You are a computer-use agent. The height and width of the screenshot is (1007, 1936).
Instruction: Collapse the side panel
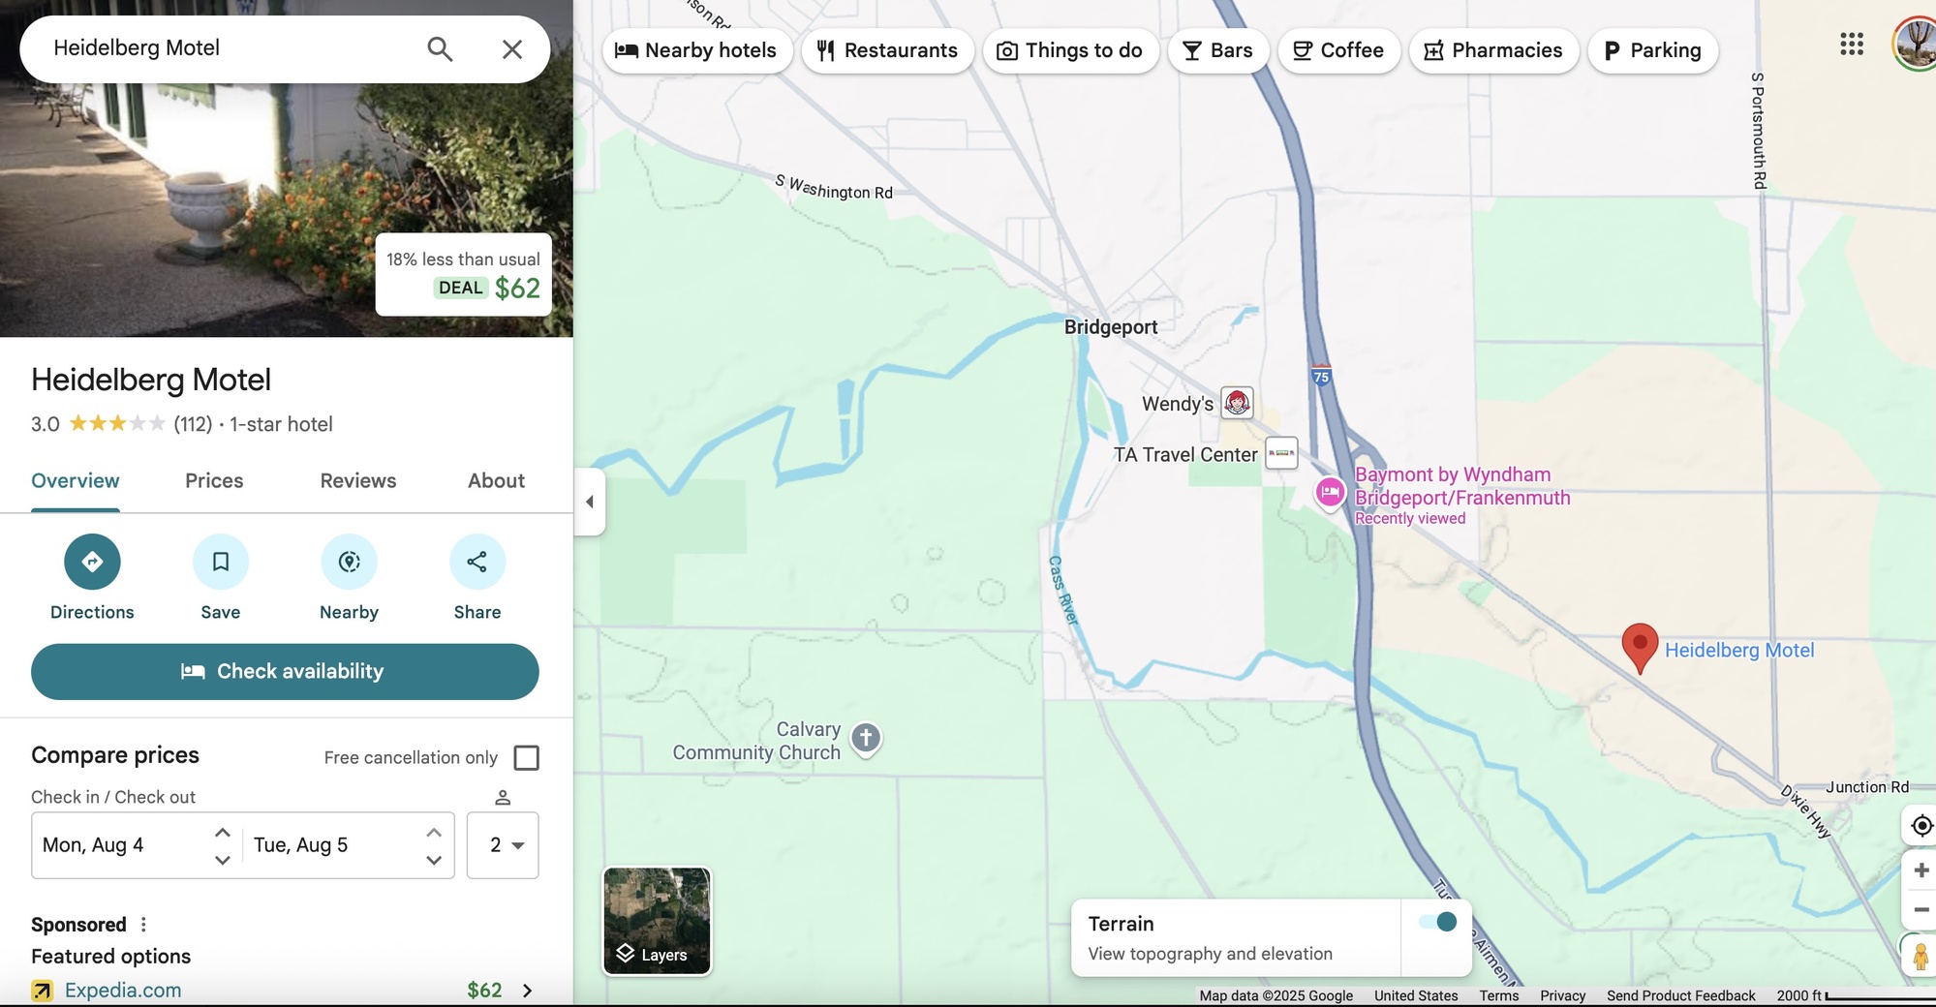pyautogui.click(x=590, y=502)
